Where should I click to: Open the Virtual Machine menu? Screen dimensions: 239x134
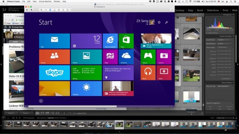(45, 1)
